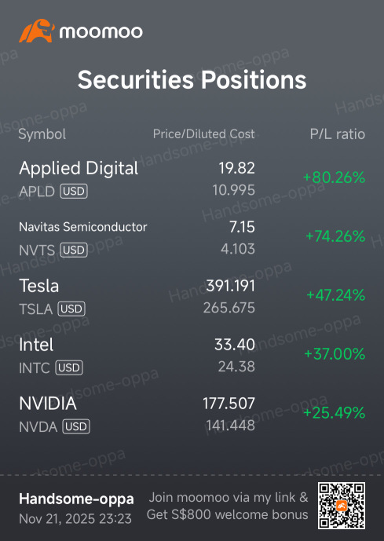Open the Navitas Semiconductor position
The width and height of the screenshot is (384, 541).
tap(192, 238)
